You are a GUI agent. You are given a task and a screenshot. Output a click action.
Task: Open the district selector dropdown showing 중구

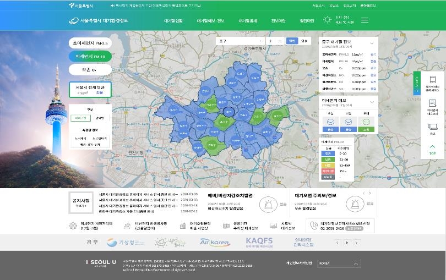[241, 41]
